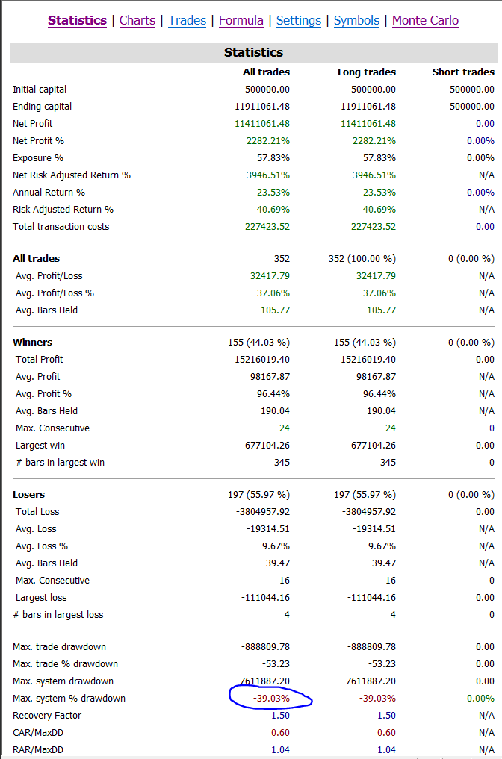Click the 'Initial capital' row label
The height and width of the screenshot is (759, 502).
[x=40, y=90]
